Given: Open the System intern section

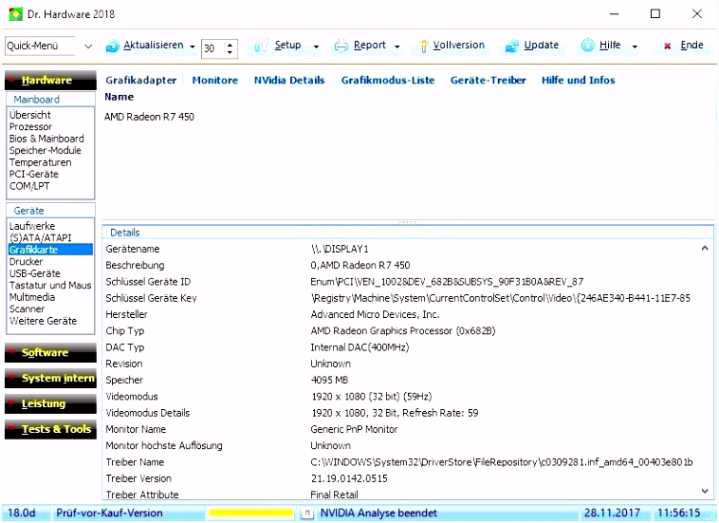Looking at the screenshot, I should click(x=50, y=378).
